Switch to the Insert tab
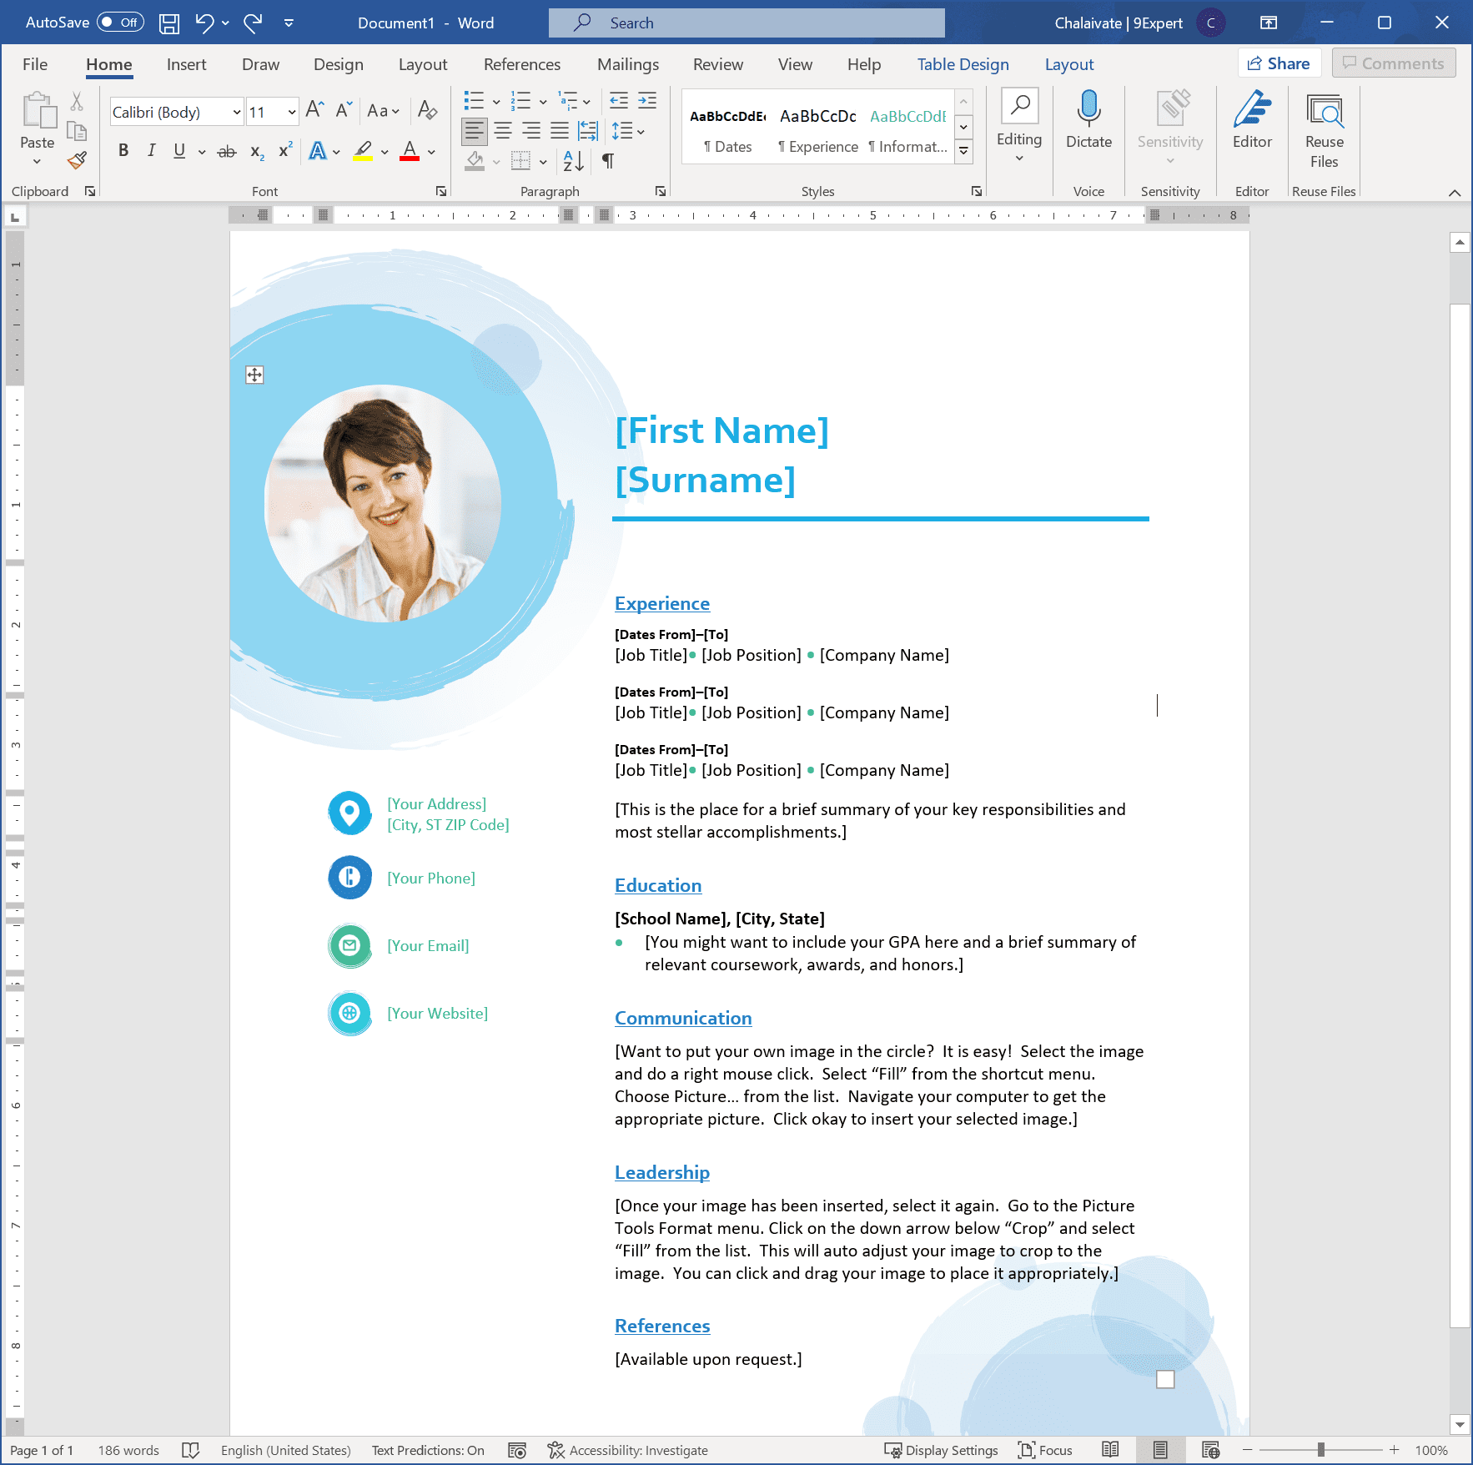Image resolution: width=1473 pixels, height=1465 pixels. [186, 64]
